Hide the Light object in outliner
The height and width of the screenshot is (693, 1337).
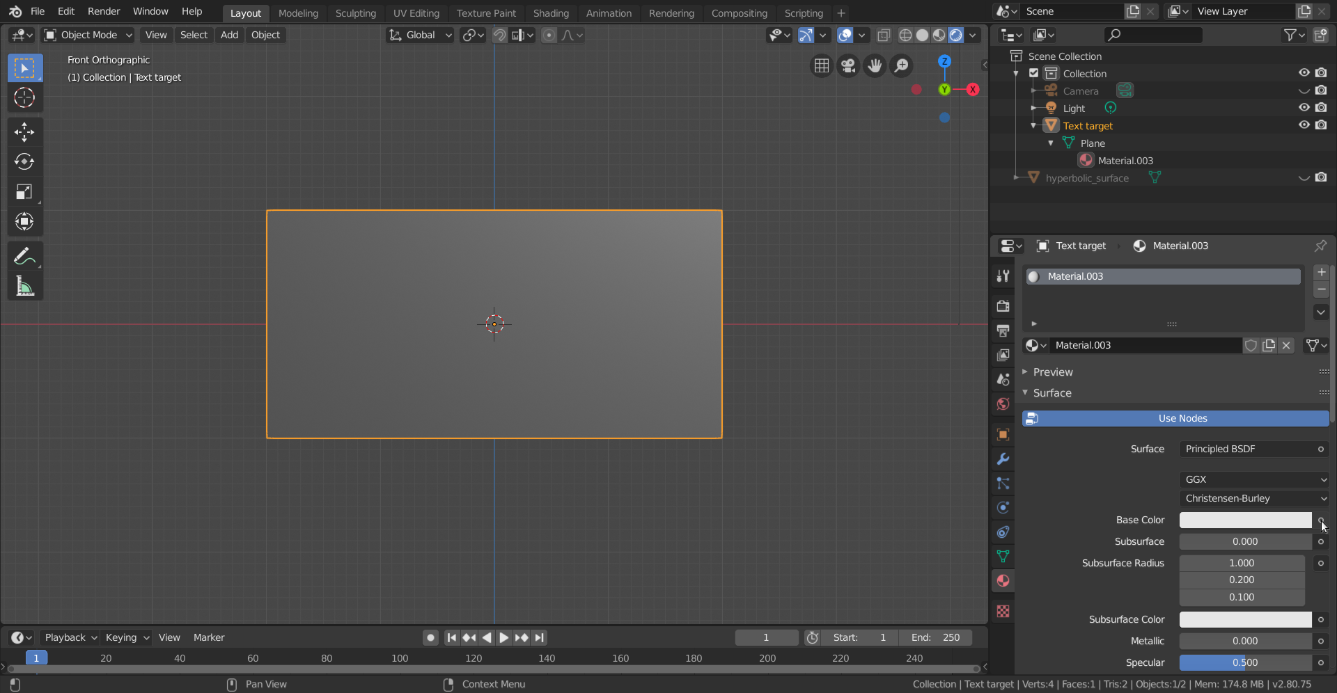pos(1304,108)
